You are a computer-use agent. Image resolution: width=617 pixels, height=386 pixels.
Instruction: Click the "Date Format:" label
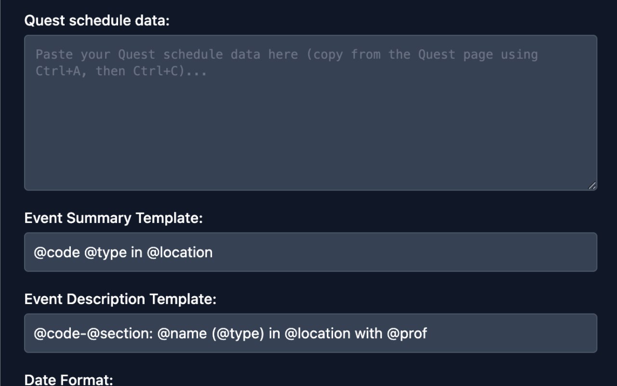point(68,380)
